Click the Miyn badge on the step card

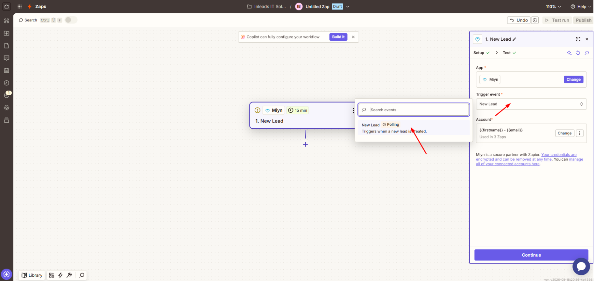pos(274,111)
